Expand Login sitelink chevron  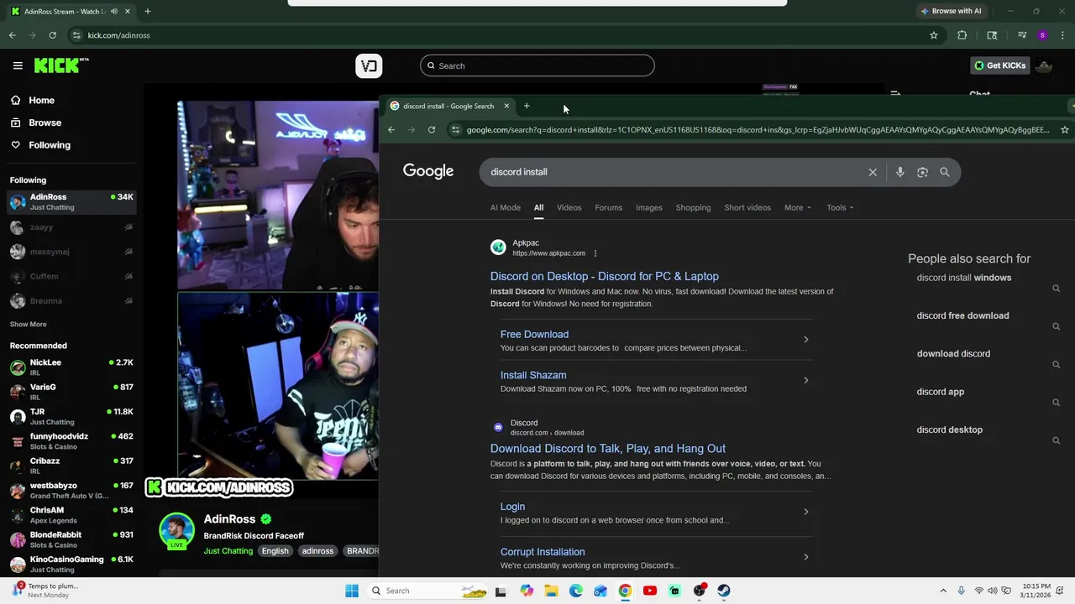pos(805,512)
